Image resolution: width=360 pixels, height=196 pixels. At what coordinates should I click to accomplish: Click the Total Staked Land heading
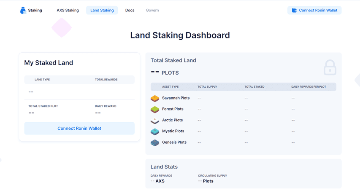tap(173, 60)
